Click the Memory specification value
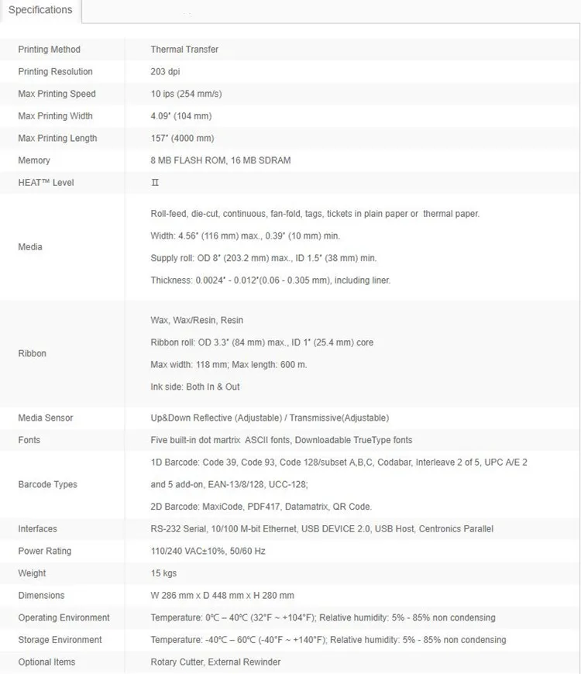The image size is (581, 674). point(221,160)
